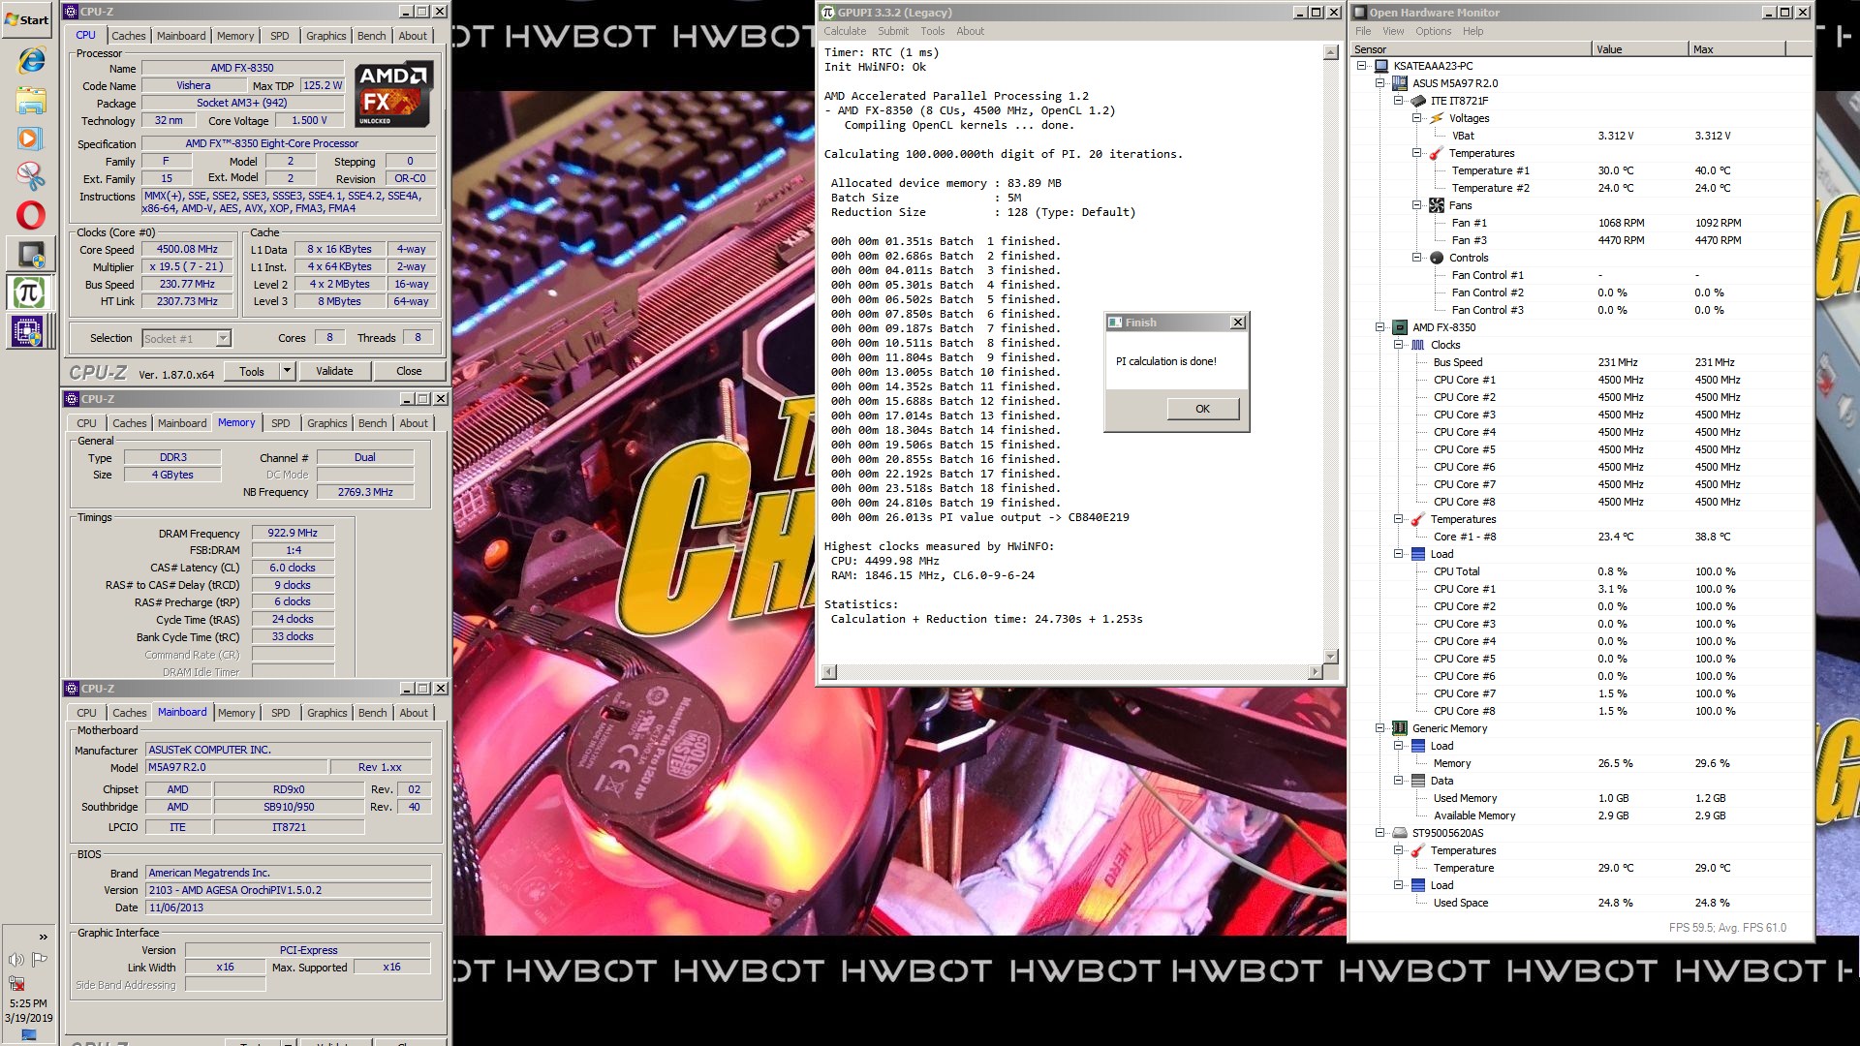Open the Bench tab in top CPU-Z window

372,36
